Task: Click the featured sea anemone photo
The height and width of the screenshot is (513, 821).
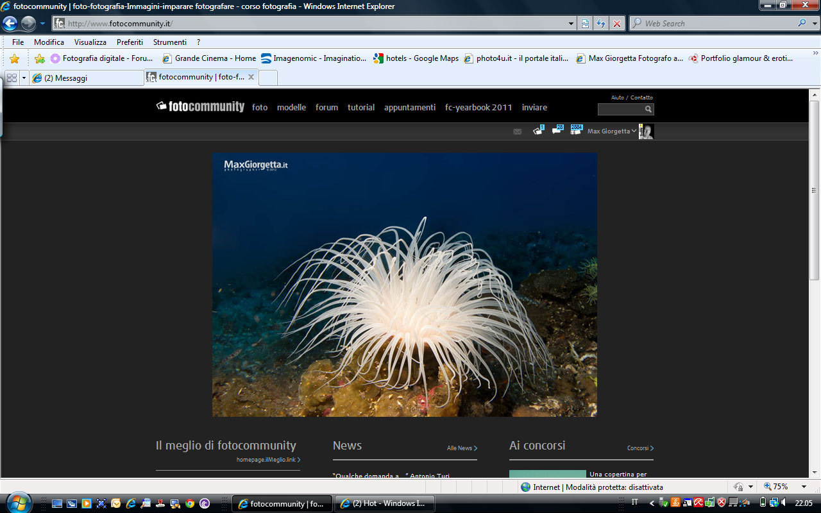Action: 404,284
